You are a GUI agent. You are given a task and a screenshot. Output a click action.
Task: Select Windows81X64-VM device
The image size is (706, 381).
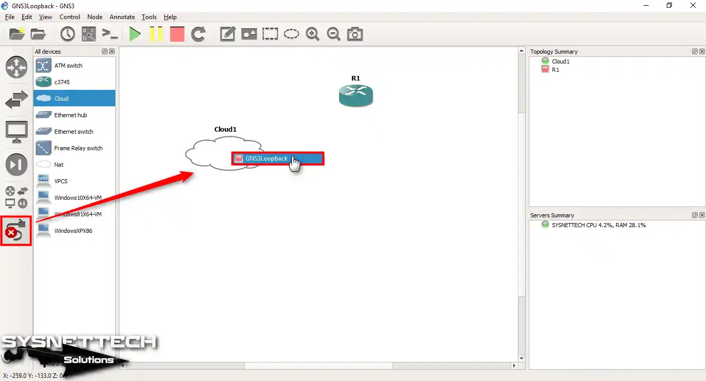pos(74,214)
